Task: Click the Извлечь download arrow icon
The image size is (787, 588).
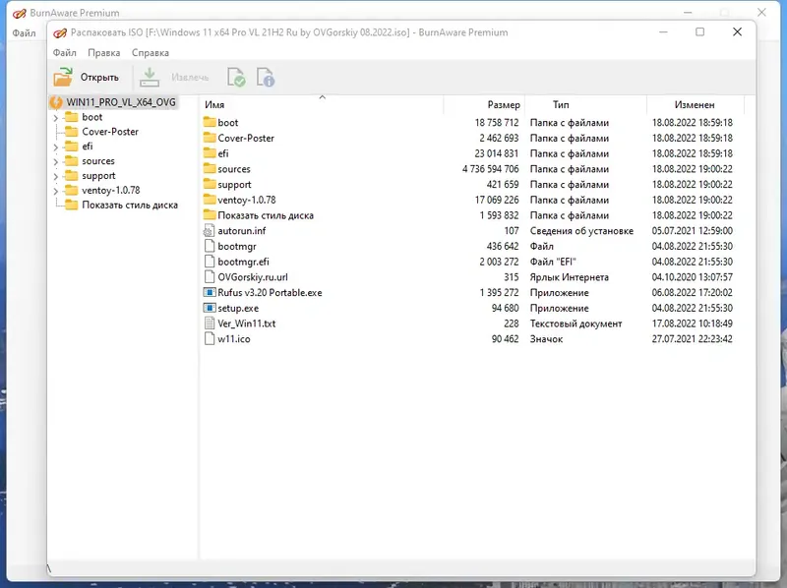Action: click(x=150, y=78)
